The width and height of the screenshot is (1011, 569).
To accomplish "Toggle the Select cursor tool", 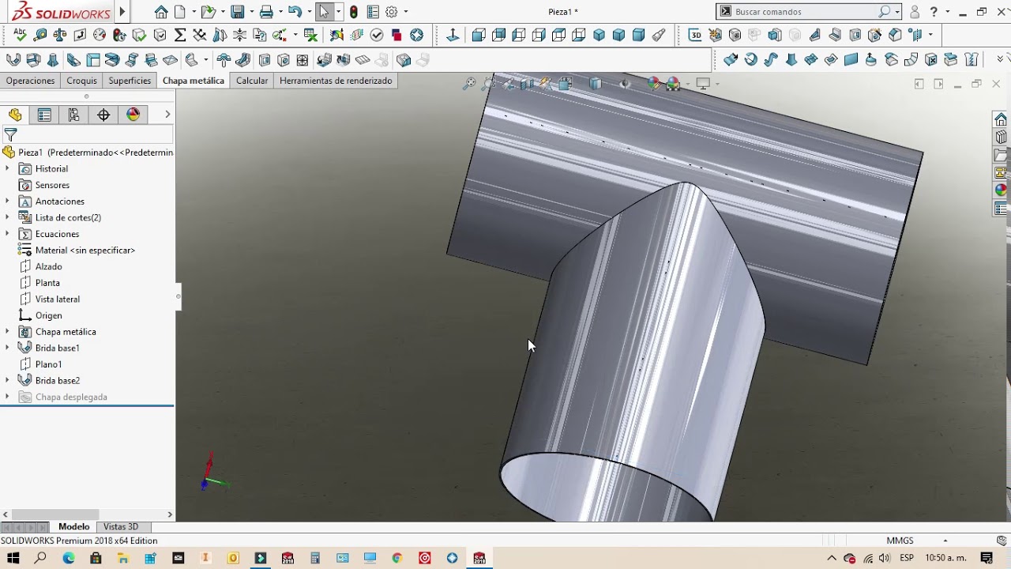I will (x=324, y=12).
